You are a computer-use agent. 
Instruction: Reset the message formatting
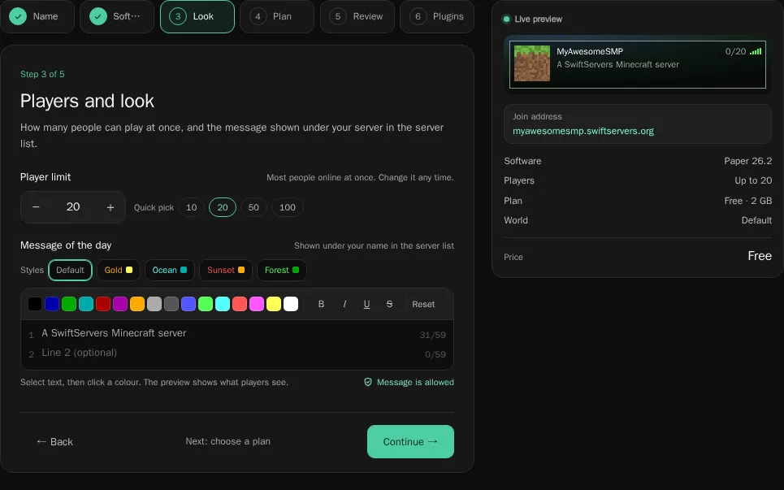[423, 304]
